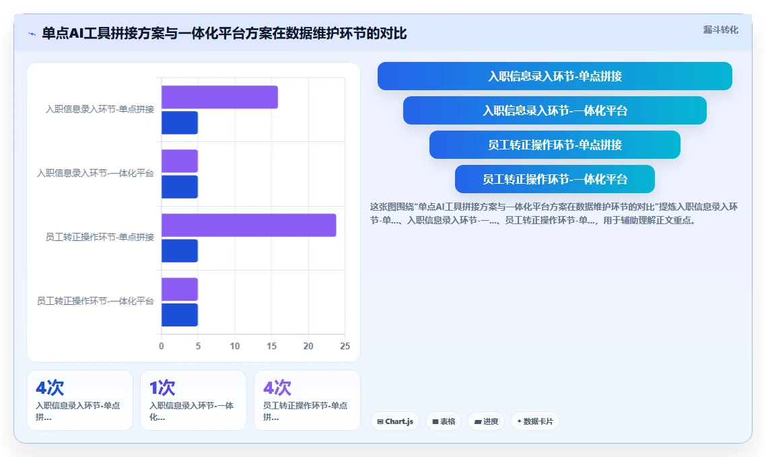
Task: Click the Chart.js tag icon
Action: [x=380, y=421]
